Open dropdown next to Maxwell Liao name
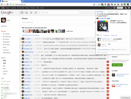The width and height of the screenshot is (131, 99). 111,39
